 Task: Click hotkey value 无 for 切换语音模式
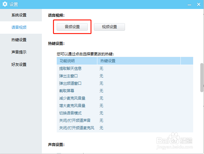[101, 113]
